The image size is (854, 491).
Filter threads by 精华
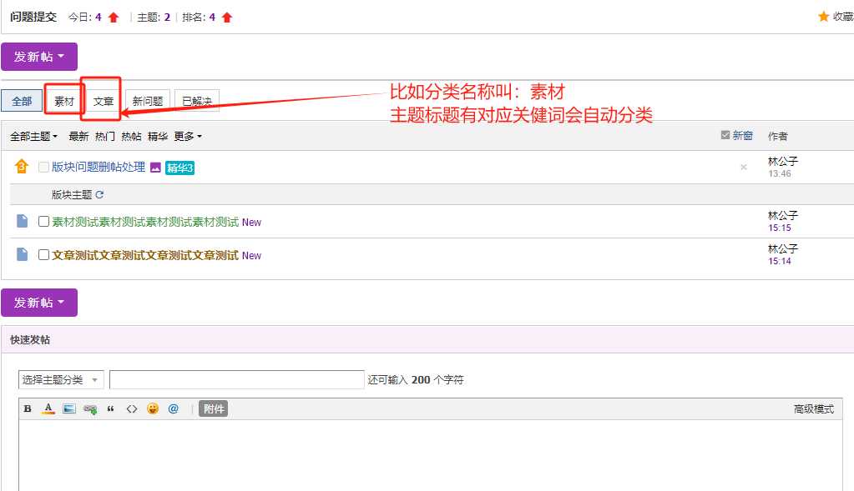point(158,137)
